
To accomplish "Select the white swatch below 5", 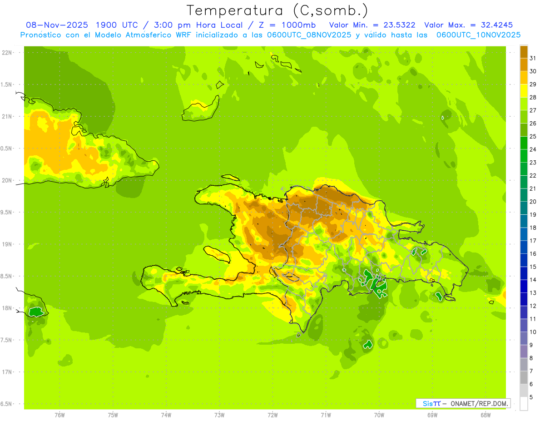I will 524,404.
